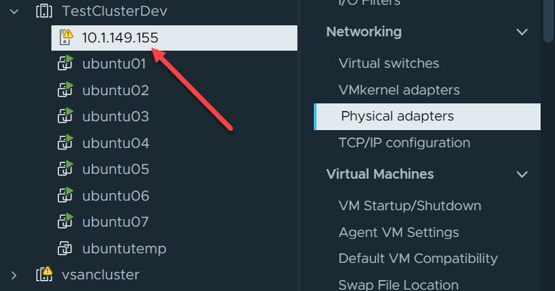The width and height of the screenshot is (555, 291).
Task: Click the vsancluster warning cluster icon
Action: click(x=44, y=275)
